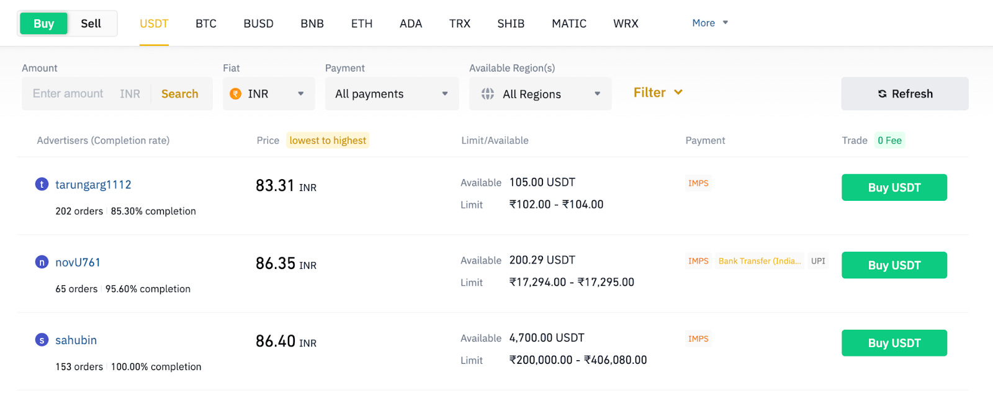Click novU761's round avatar icon
The image size is (993, 393).
(x=42, y=262)
